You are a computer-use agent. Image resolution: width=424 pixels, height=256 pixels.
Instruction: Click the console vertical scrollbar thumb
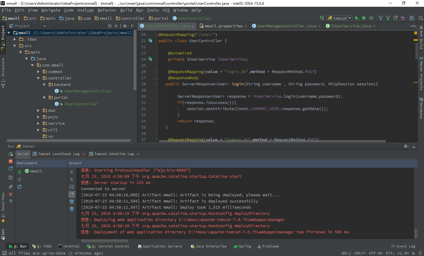416,233
